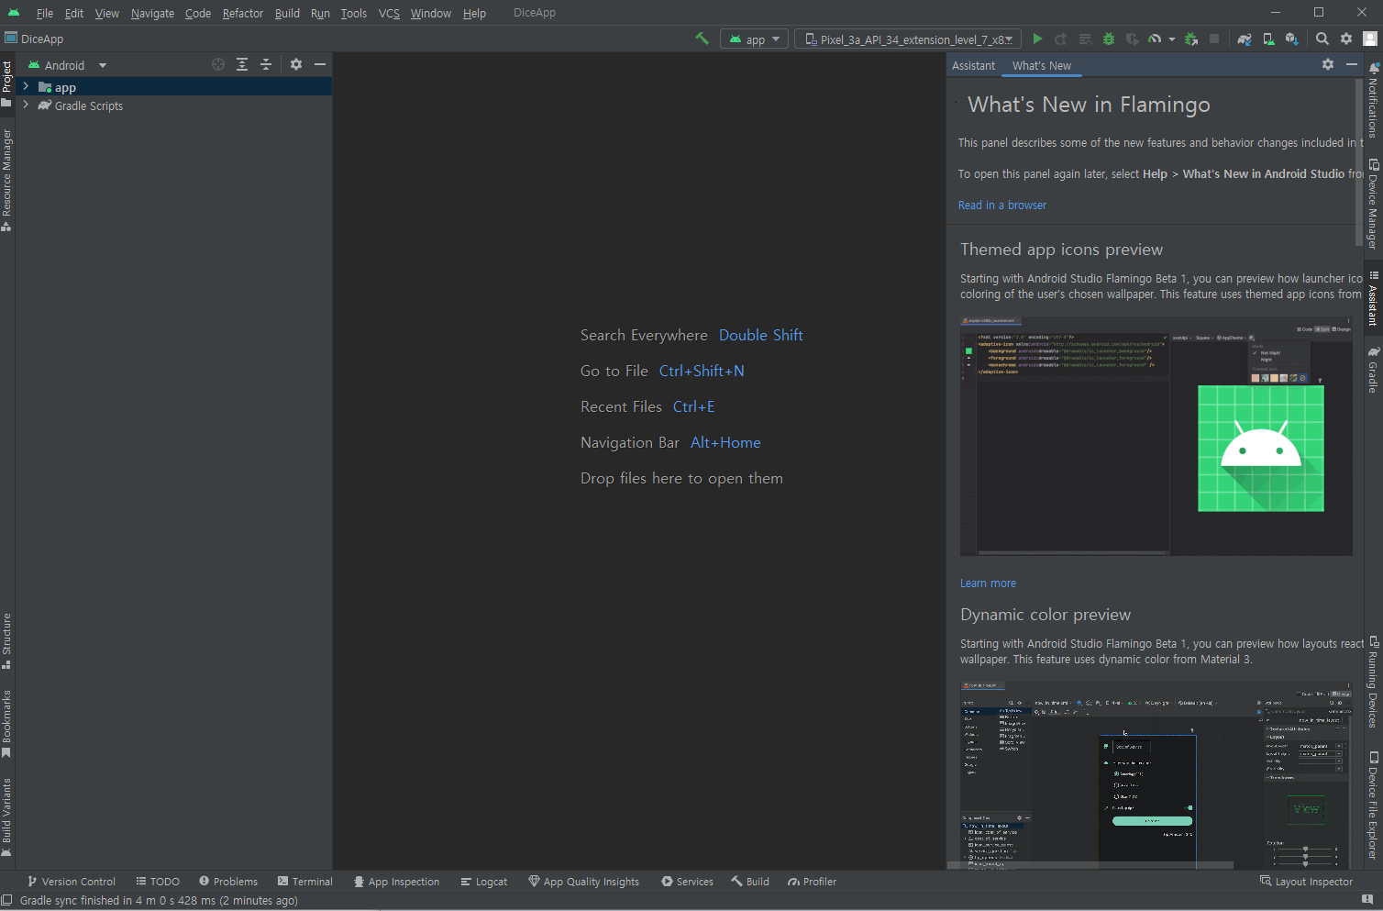Expand the app module tree node
1383x911 pixels.
point(26,87)
